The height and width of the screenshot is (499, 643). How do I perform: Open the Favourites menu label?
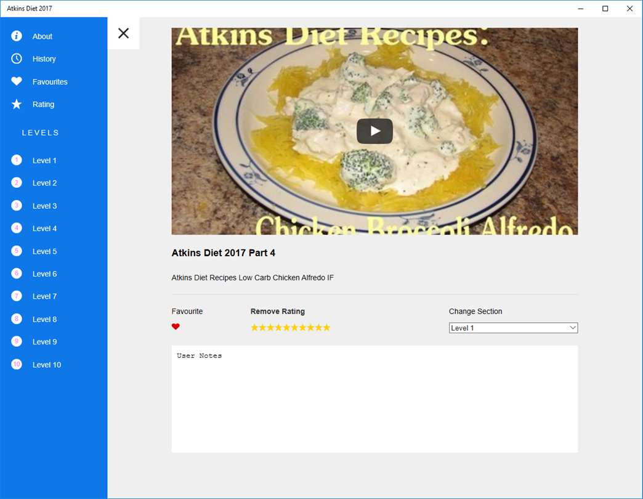coord(50,82)
